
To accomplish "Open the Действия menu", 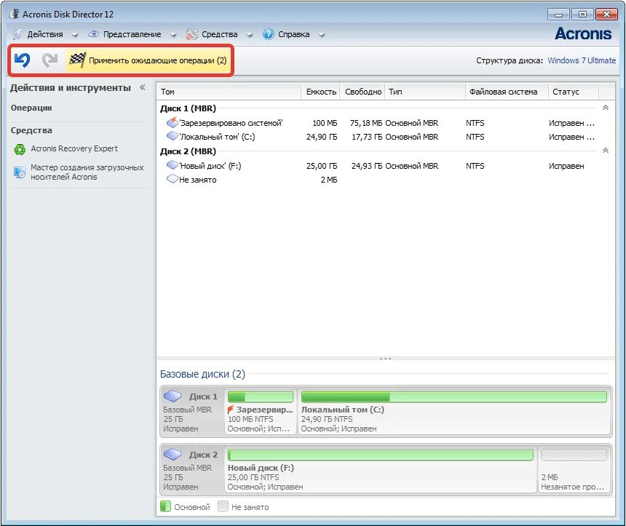I will coord(44,34).
